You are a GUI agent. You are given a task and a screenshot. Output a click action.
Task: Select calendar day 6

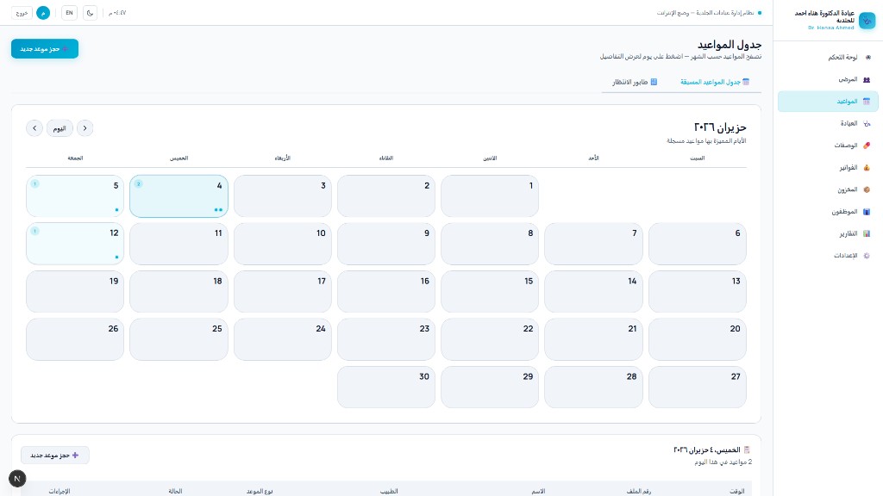pos(697,244)
